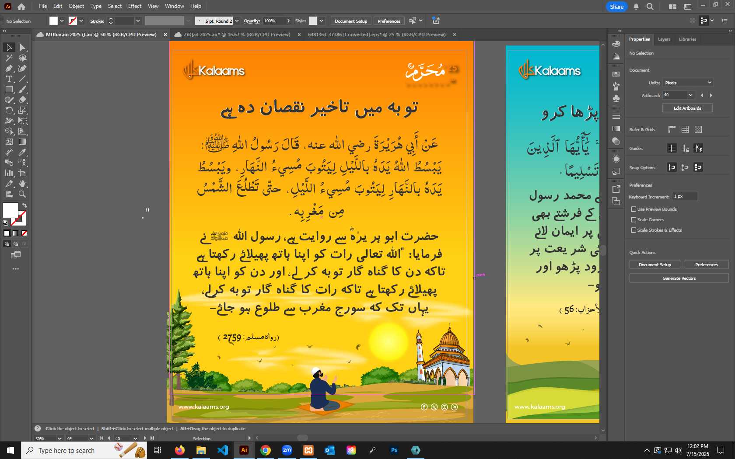Screen dimensions: 735x459
Task: Toggle lock guides button
Action: pyautogui.click(x=685, y=148)
